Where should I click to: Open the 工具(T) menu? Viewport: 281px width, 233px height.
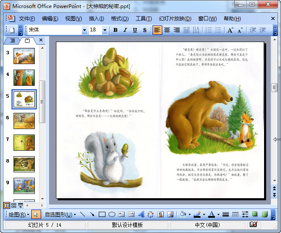pos(144,19)
